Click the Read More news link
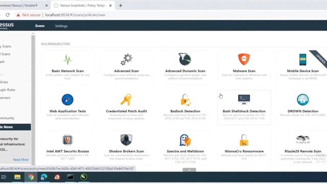This screenshot has width=327, height=184. pyautogui.click(x=20, y=159)
